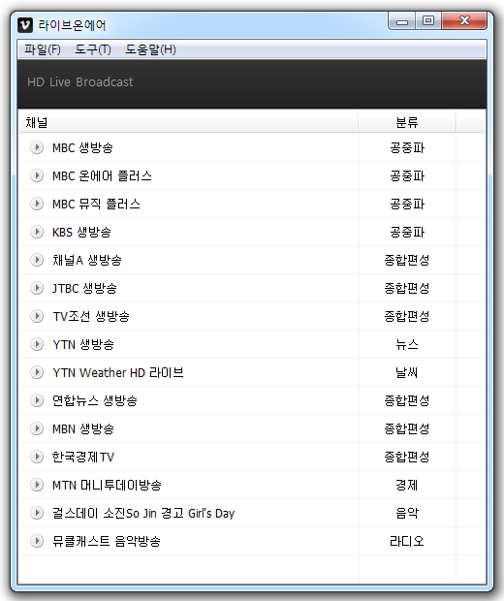The height and width of the screenshot is (601, 504).
Task: Open the 파일(F) menu
Action: 43,49
